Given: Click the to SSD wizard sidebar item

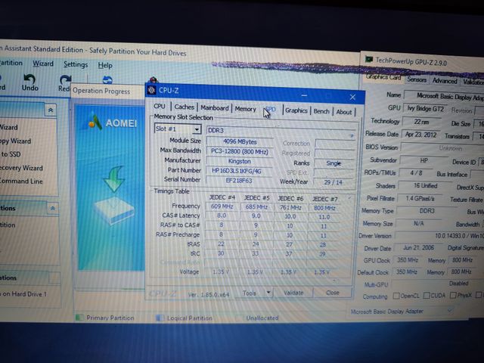Looking at the screenshot, I should pos(11,154).
